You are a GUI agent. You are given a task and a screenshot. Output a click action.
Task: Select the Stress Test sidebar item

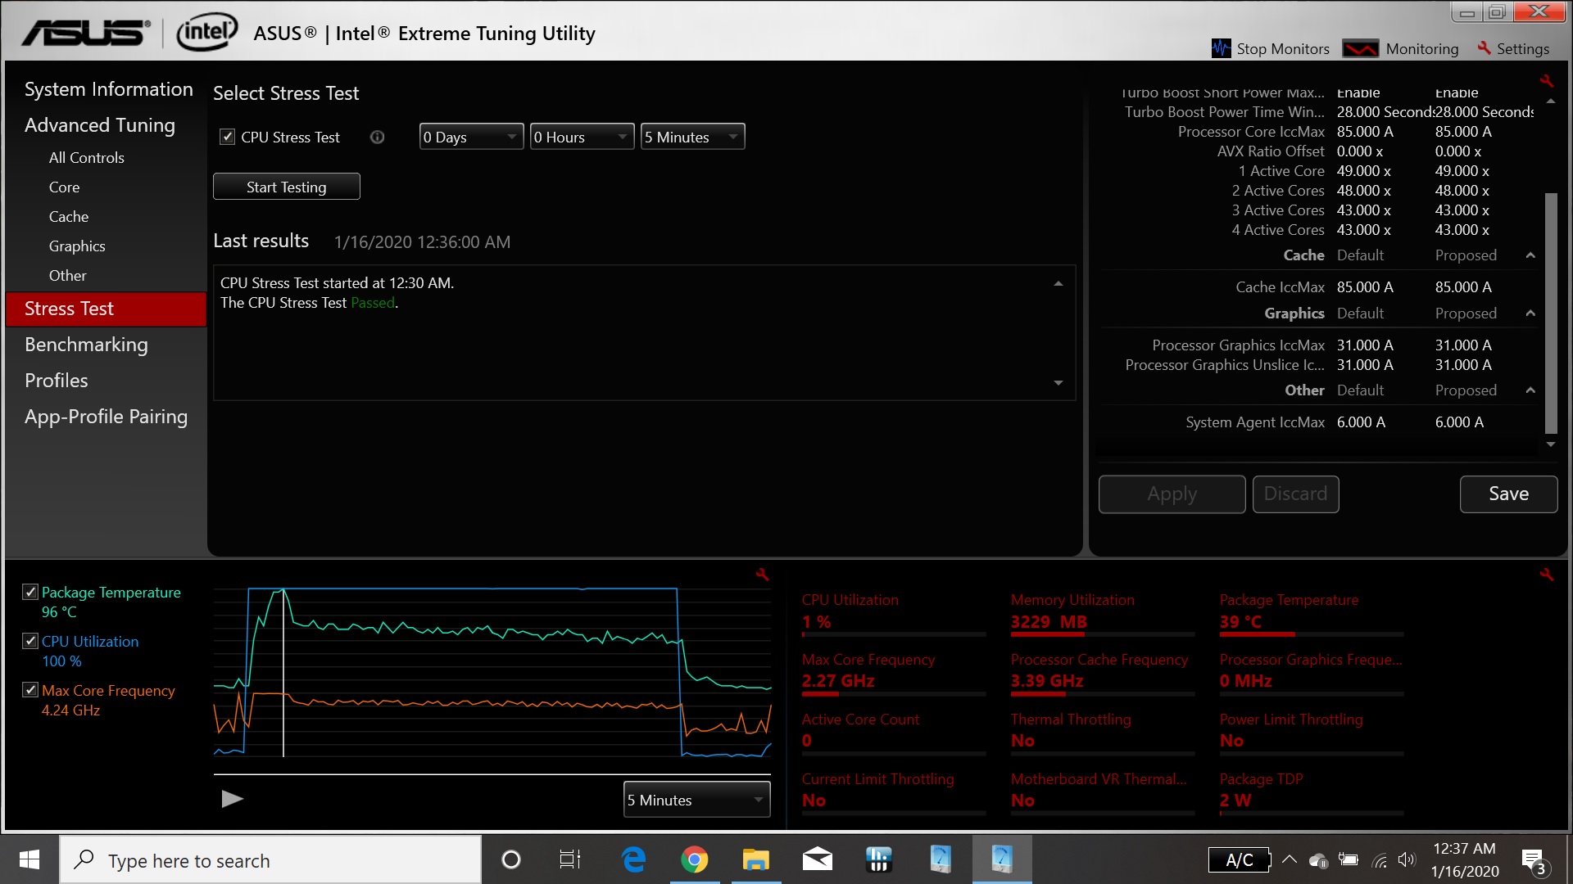tap(107, 309)
